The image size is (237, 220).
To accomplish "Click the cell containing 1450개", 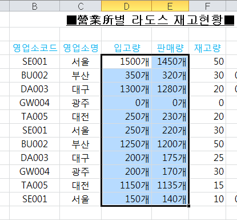I will tap(170, 61).
